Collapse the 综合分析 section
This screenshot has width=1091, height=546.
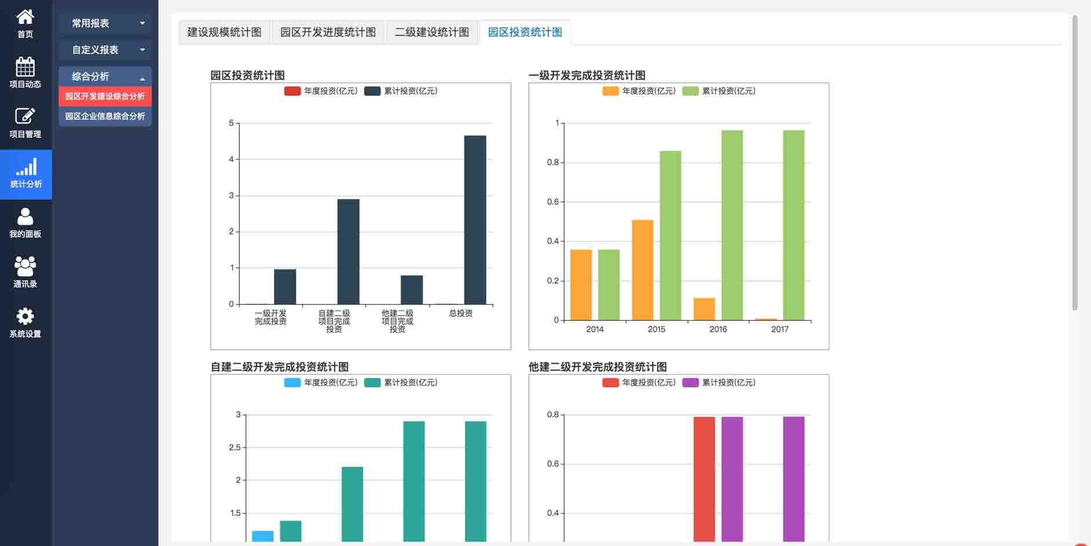pos(105,76)
